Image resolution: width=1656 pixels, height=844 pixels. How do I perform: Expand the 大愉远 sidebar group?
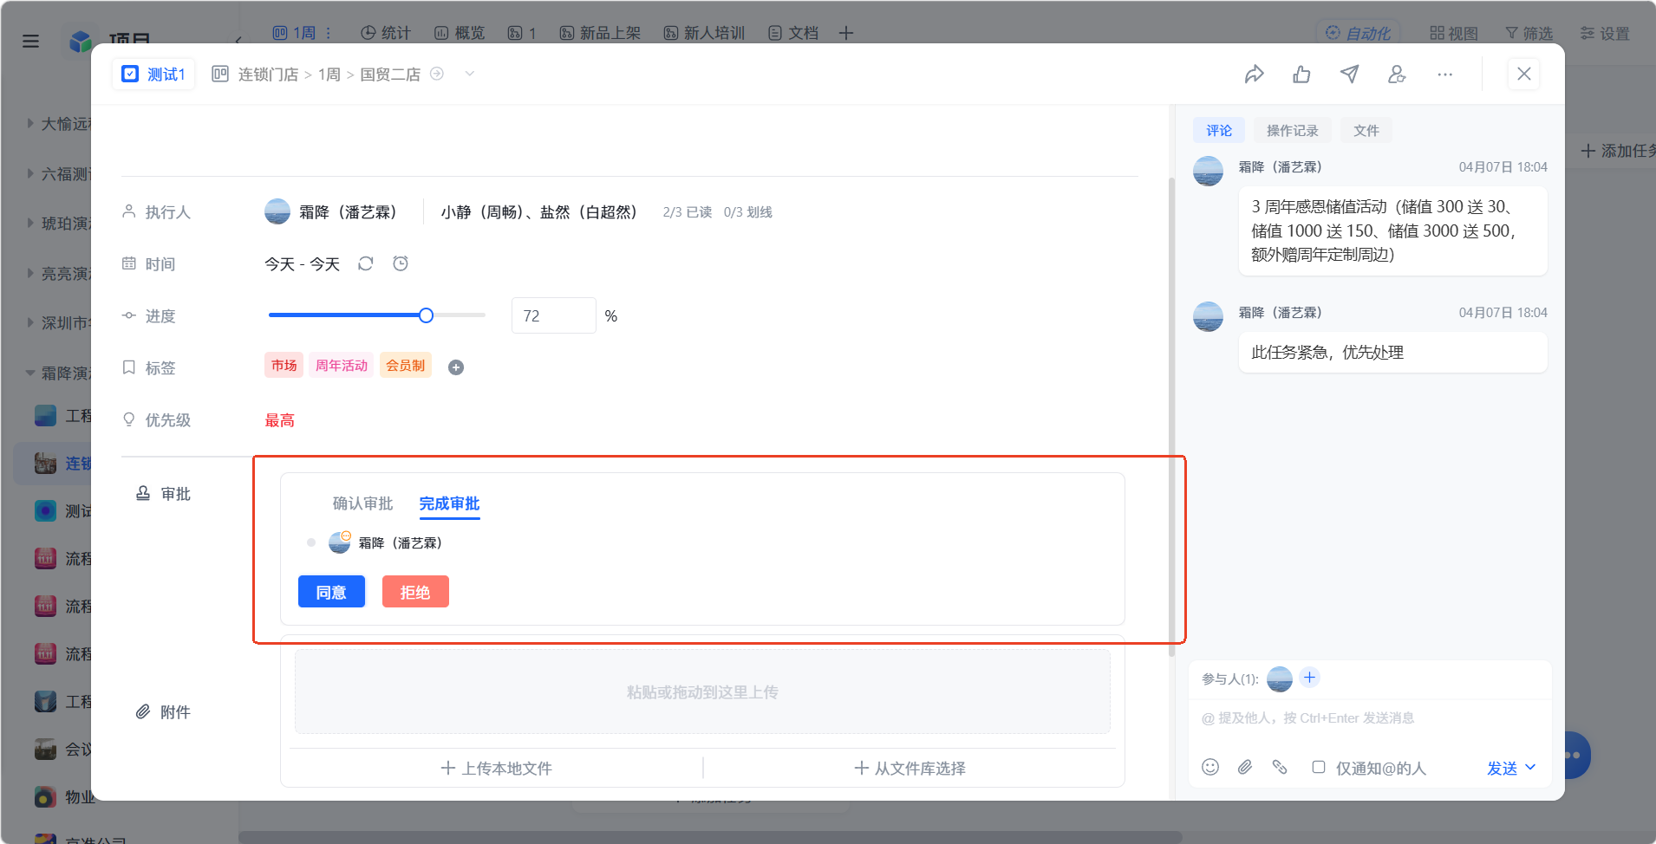[30, 123]
